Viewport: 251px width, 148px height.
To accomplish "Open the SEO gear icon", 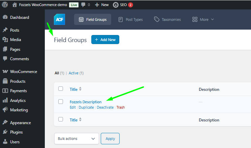I will click(116, 5).
